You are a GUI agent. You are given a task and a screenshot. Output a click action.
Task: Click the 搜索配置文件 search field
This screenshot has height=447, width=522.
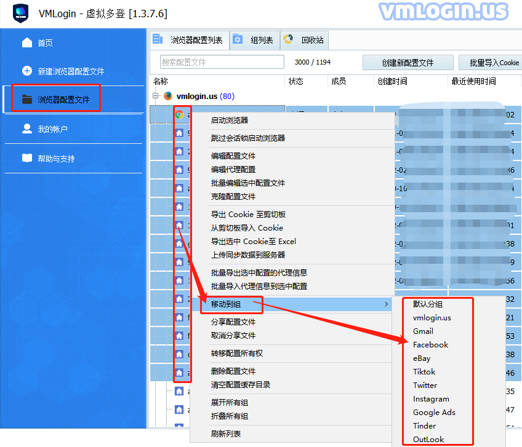click(222, 62)
